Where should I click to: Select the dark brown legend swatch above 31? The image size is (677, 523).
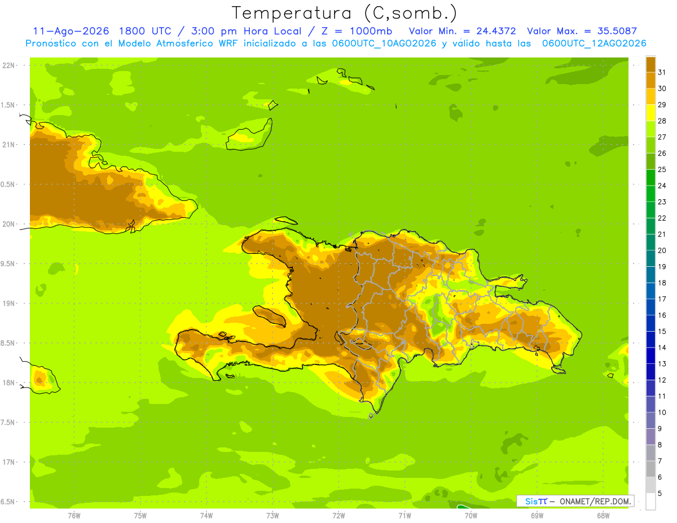point(650,64)
